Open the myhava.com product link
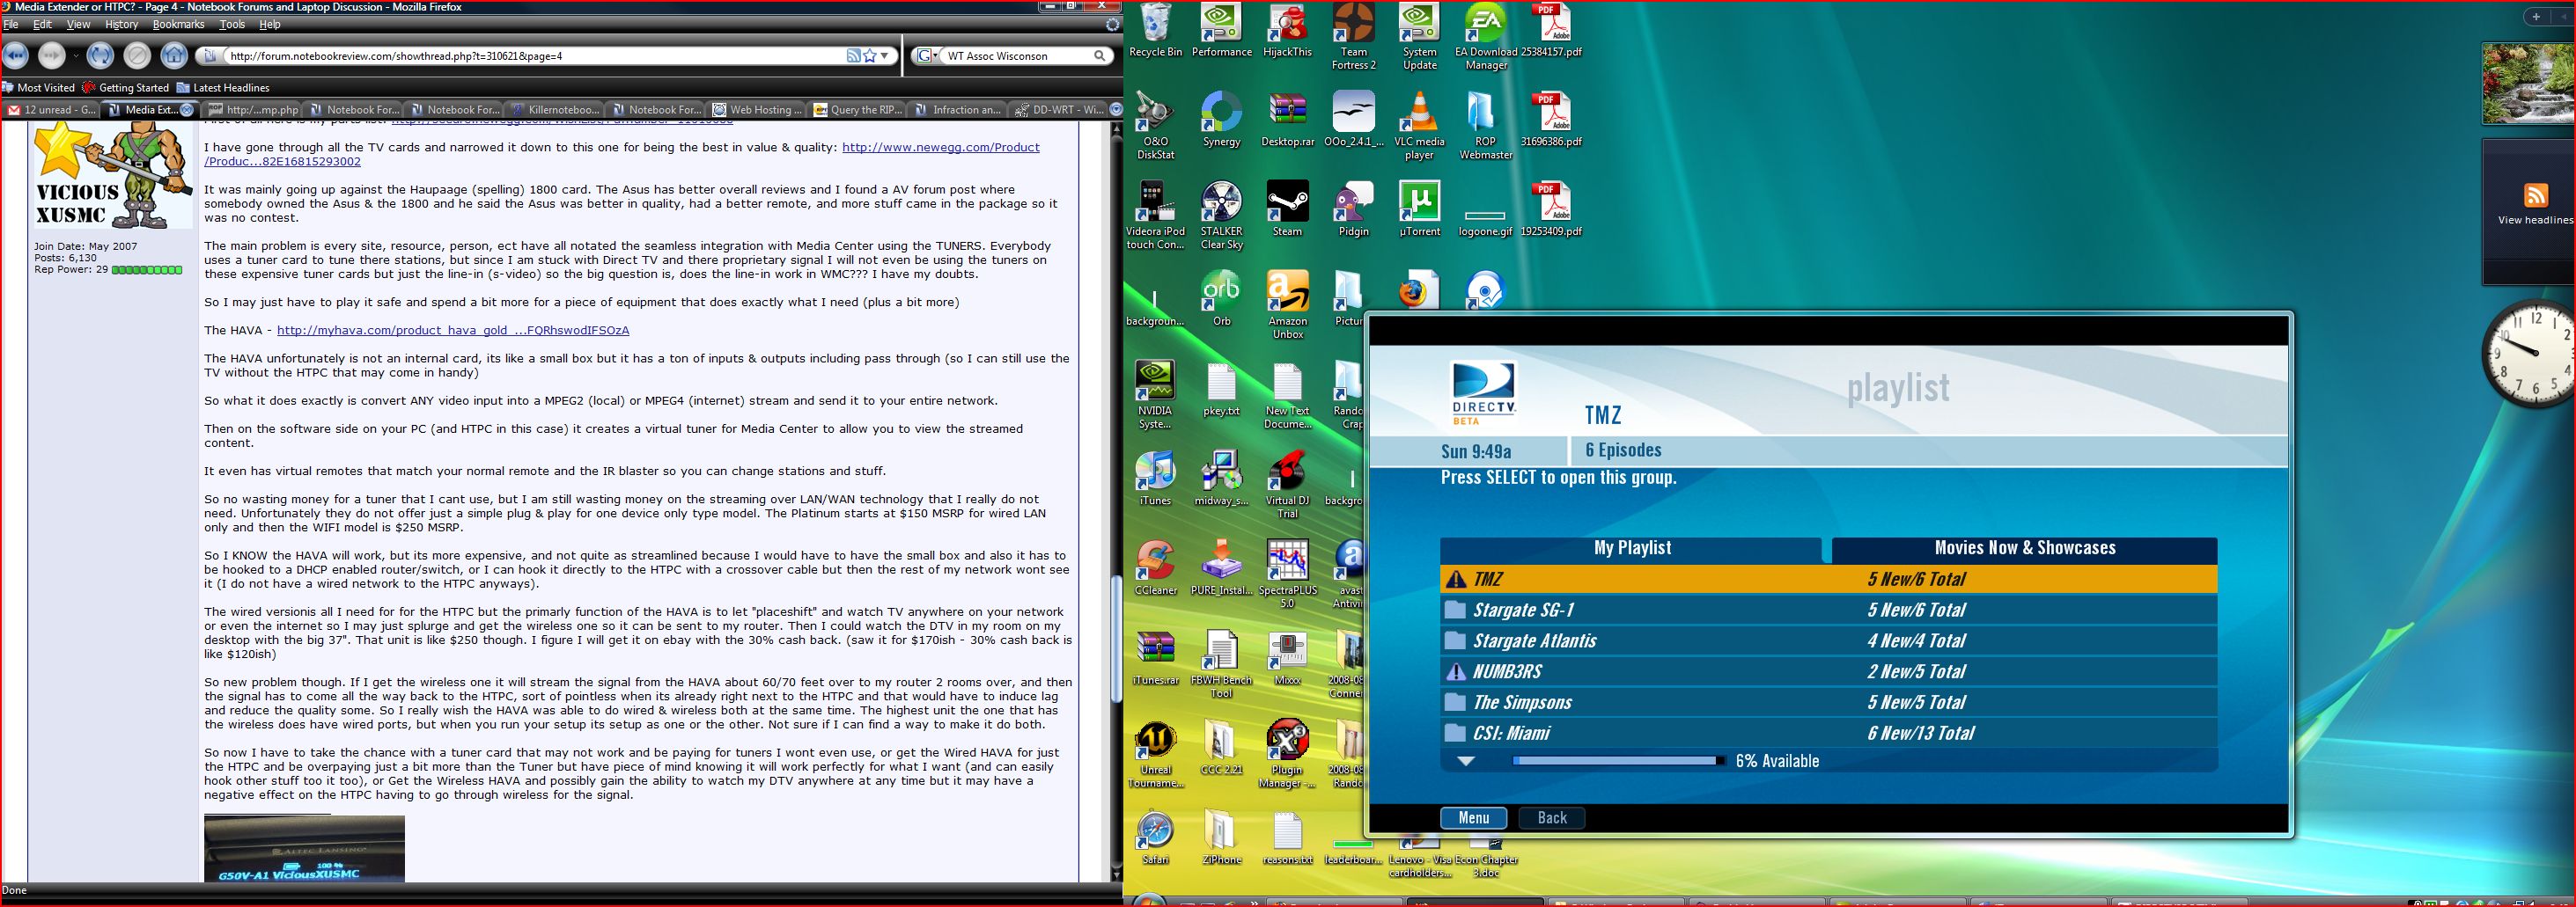 [x=453, y=331]
